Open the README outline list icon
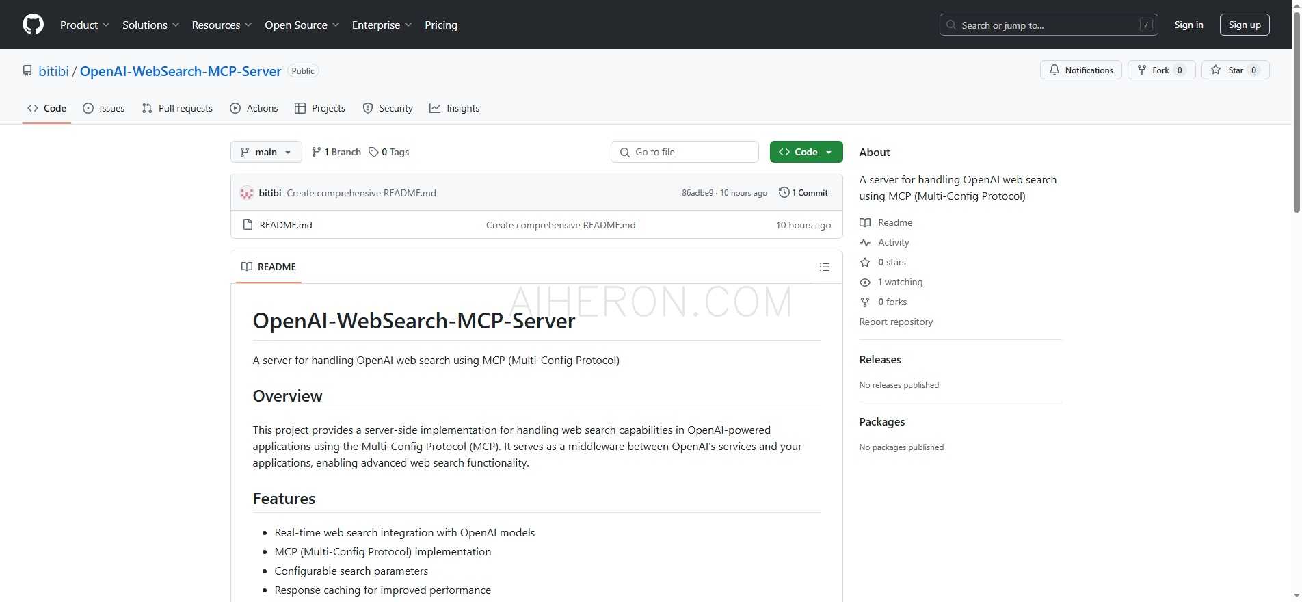Viewport: 1302px width, 602px height. (x=825, y=267)
